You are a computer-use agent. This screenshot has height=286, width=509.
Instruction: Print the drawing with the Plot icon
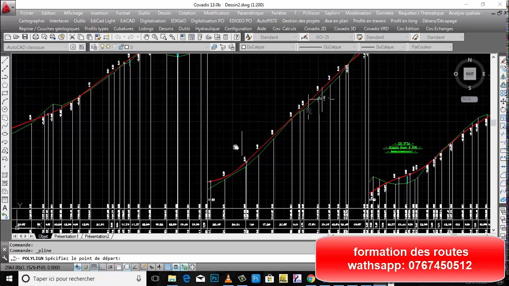click(36, 37)
